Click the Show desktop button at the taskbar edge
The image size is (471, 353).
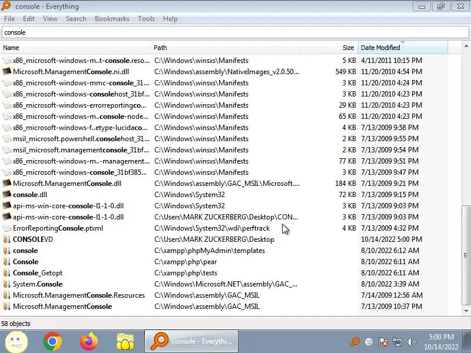(467, 342)
